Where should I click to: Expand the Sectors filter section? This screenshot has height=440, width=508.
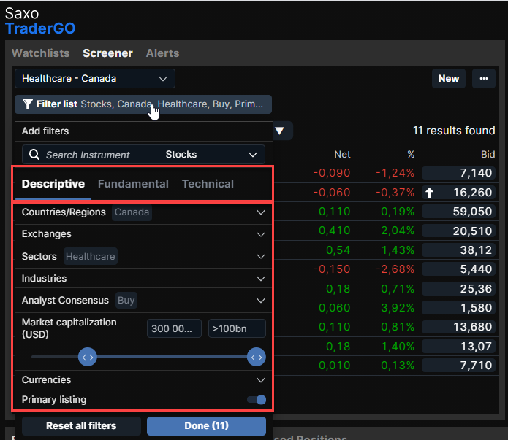point(261,257)
